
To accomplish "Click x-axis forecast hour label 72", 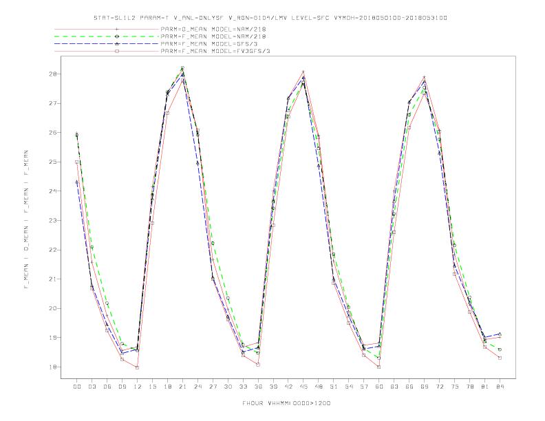I will pyautogui.click(x=439, y=387).
